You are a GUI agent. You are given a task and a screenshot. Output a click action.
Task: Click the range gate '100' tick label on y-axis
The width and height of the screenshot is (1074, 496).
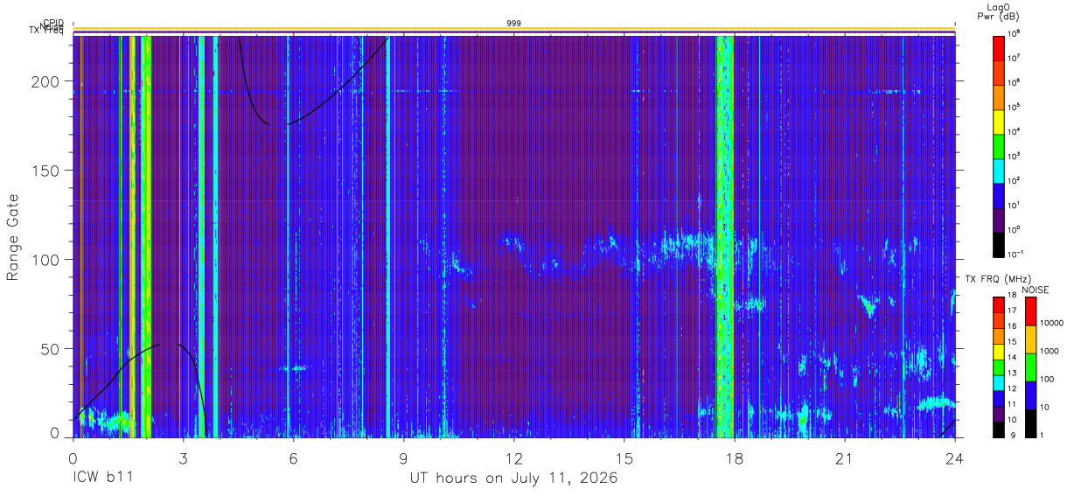(x=45, y=260)
